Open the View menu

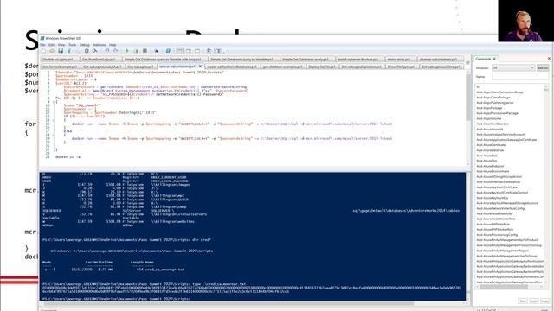pyautogui.click(x=61, y=45)
